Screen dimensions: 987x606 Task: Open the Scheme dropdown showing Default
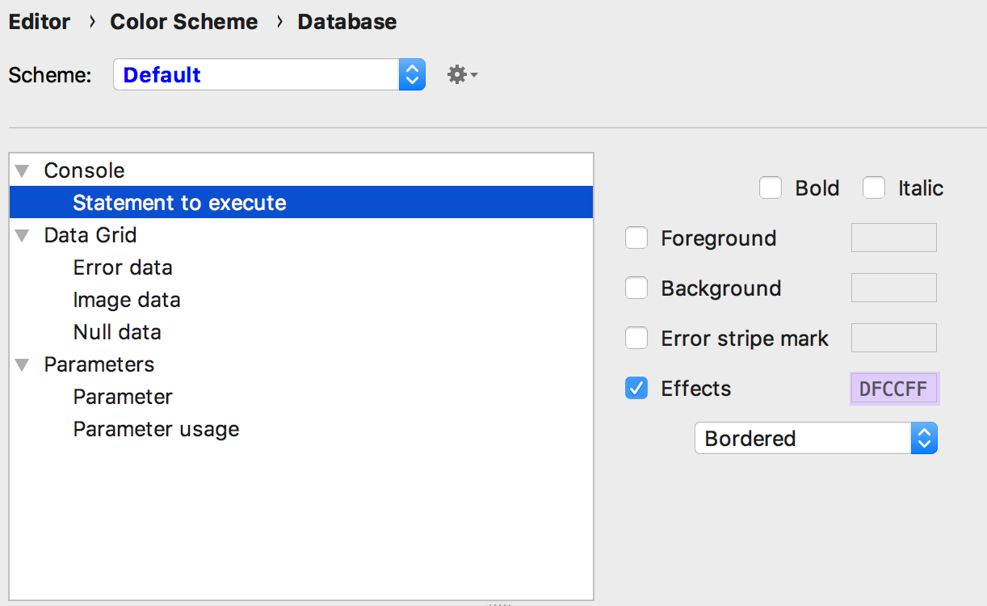point(269,75)
